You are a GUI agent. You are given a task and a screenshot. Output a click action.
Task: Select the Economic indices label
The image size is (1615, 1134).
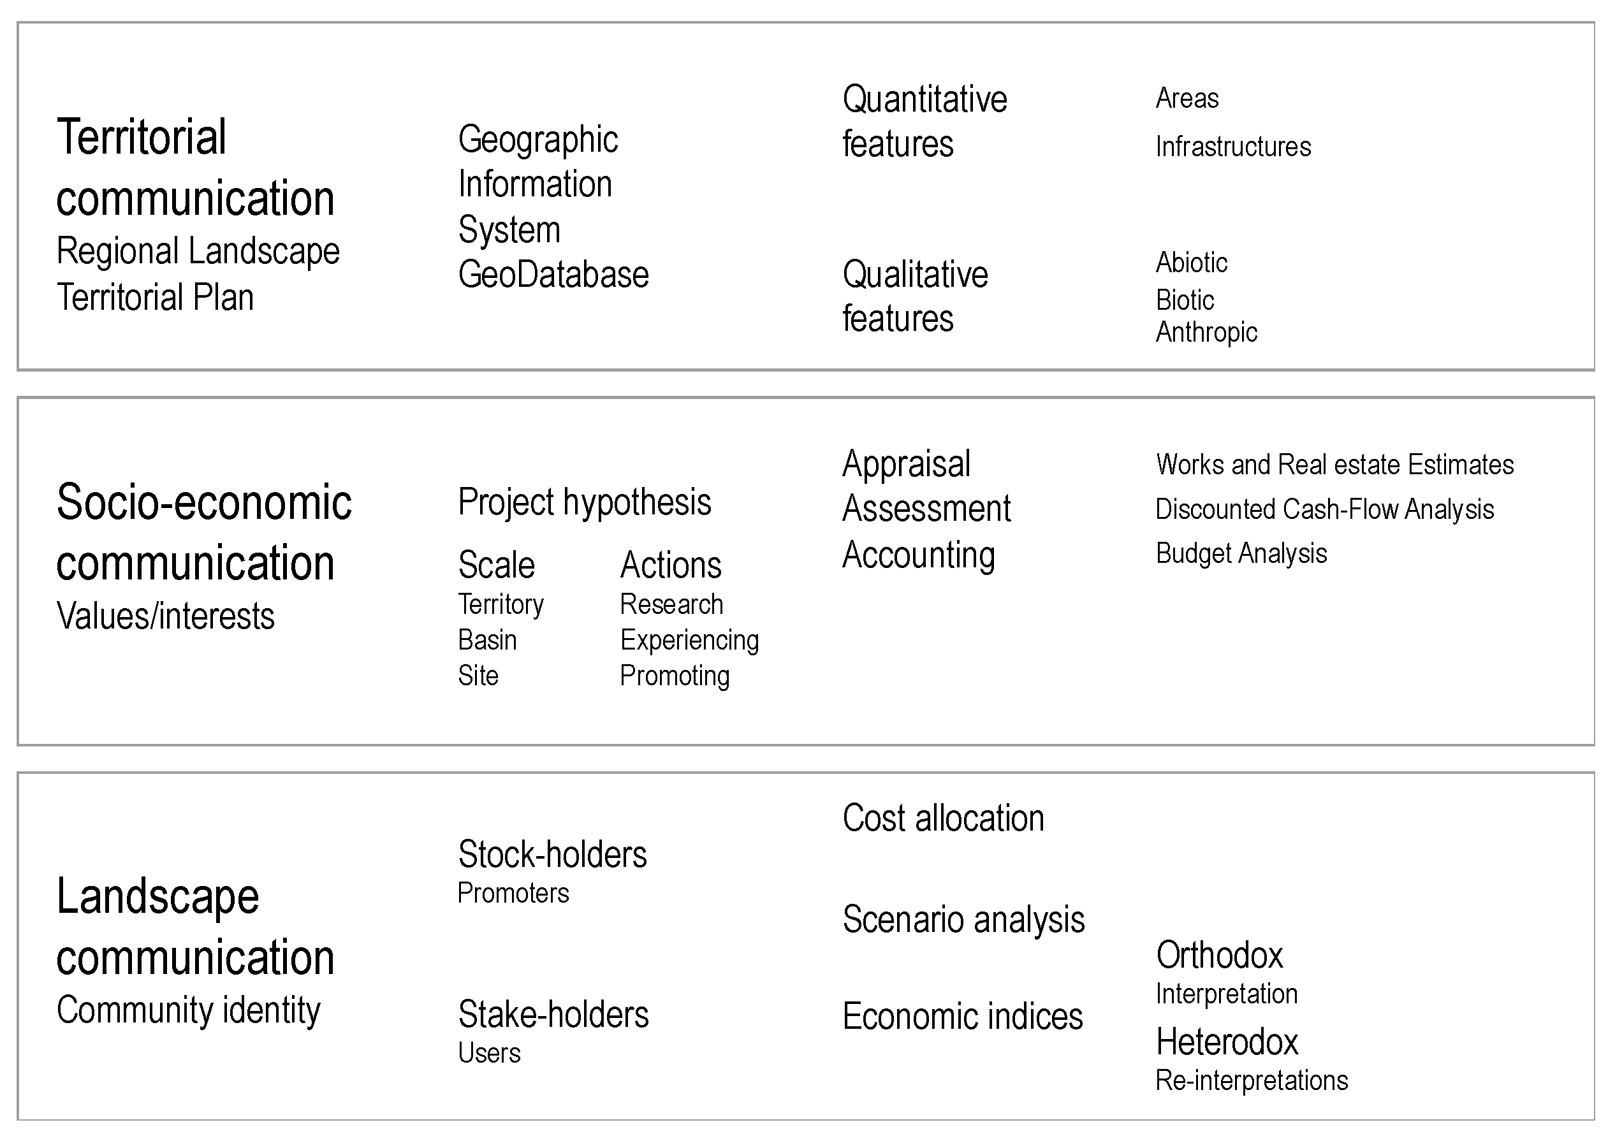coord(962,1016)
